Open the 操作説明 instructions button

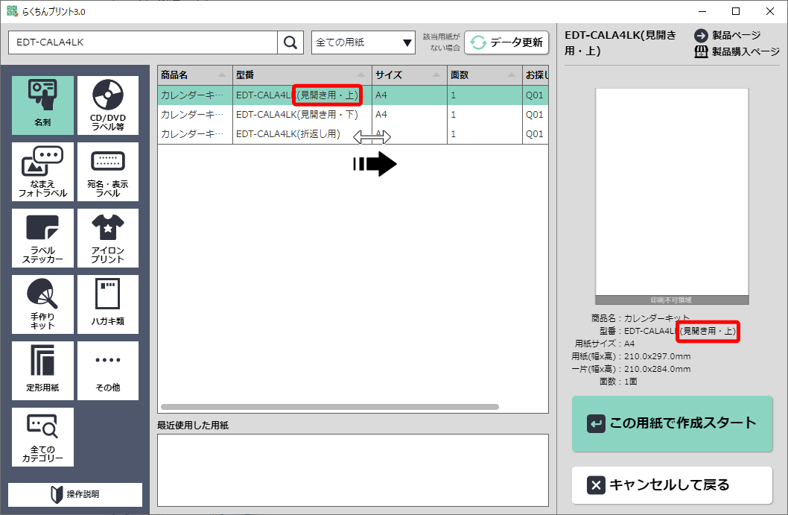75,494
